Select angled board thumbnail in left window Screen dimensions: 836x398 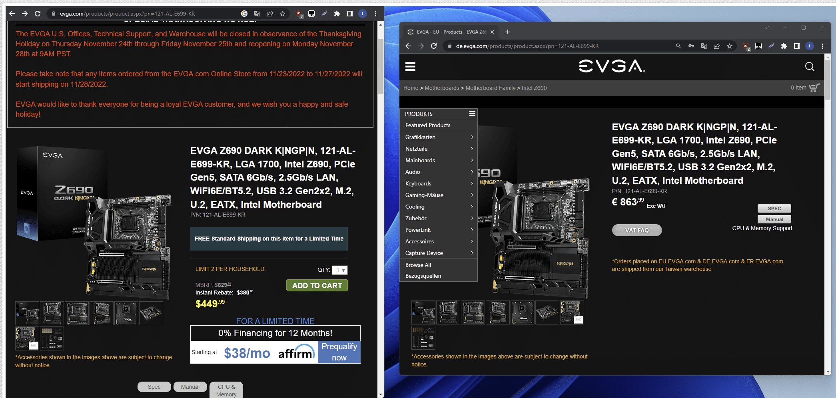coord(151,313)
